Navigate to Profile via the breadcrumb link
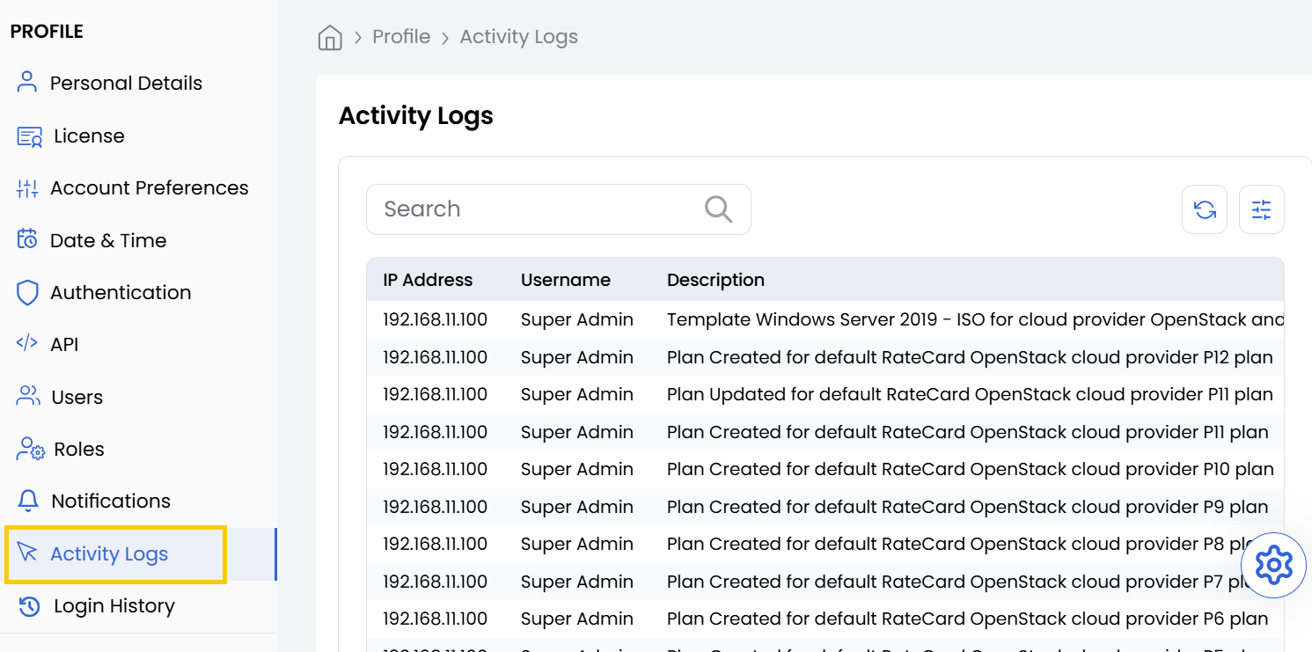This screenshot has height=652, width=1312. (x=401, y=36)
